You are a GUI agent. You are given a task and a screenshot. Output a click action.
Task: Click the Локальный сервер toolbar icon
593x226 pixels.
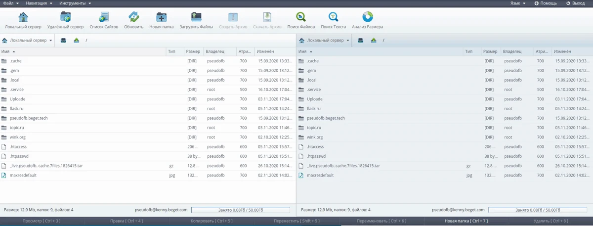pyautogui.click(x=23, y=17)
